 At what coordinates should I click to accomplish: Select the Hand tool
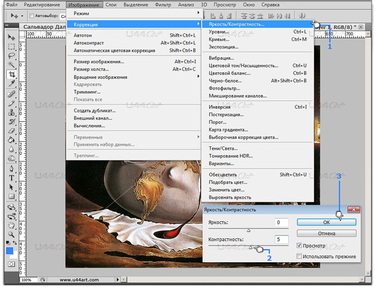(11, 226)
